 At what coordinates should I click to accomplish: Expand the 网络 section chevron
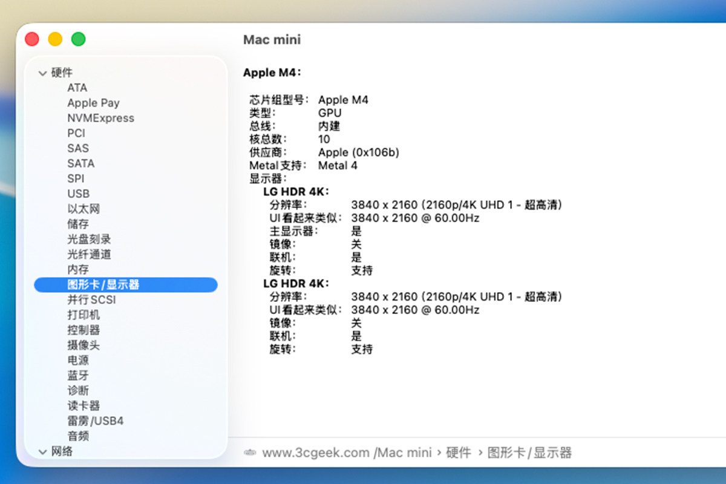42,451
